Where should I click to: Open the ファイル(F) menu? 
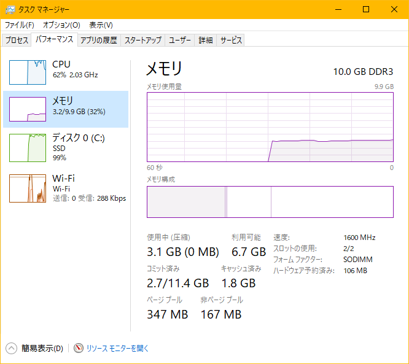pyautogui.click(x=20, y=25)
